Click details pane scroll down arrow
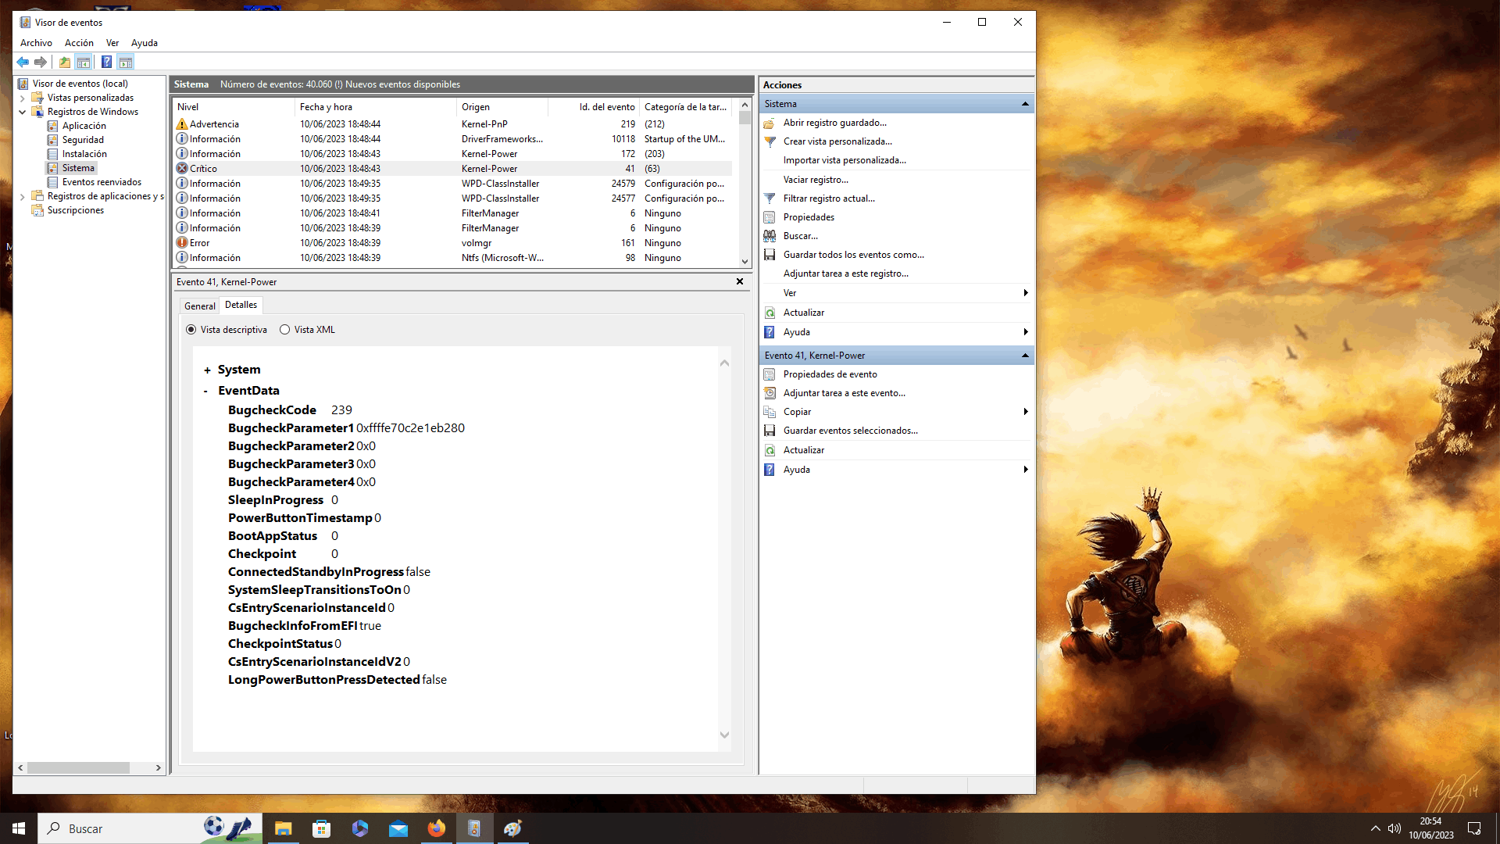 pos(724,735)
